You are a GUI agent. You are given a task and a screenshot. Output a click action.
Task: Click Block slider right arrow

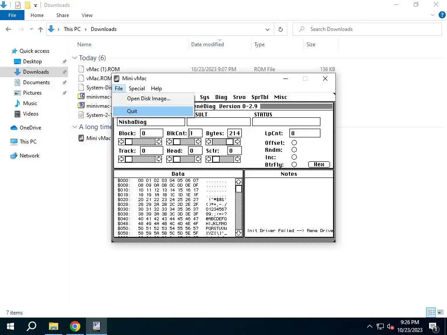point(159,142)
